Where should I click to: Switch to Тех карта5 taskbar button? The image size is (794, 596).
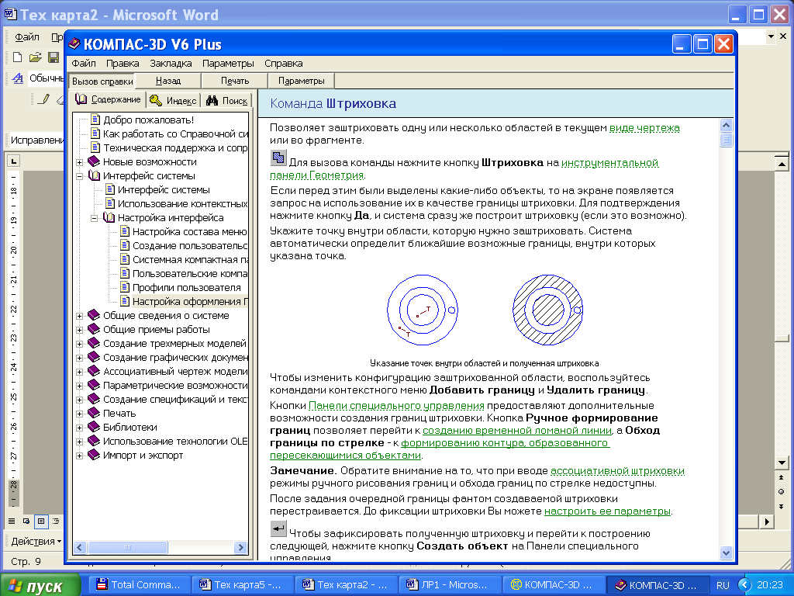point(242,585)
